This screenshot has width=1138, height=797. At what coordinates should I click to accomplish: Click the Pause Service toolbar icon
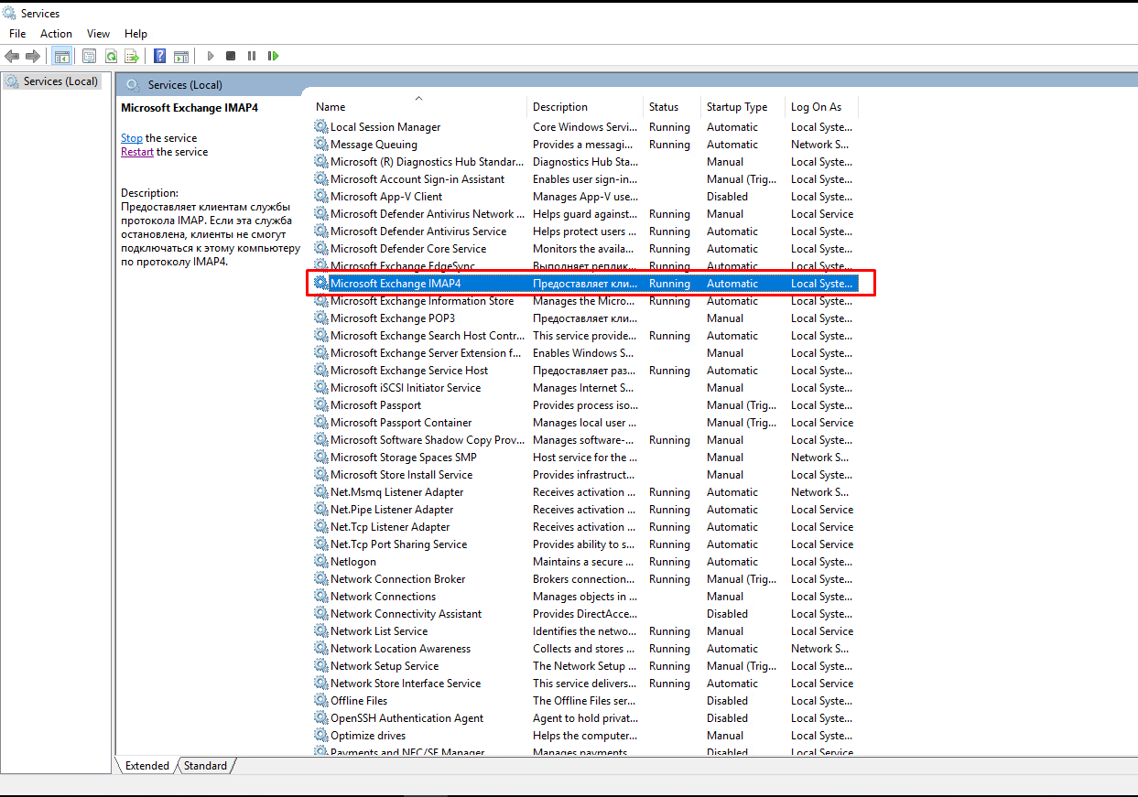[x=252, y=56]
